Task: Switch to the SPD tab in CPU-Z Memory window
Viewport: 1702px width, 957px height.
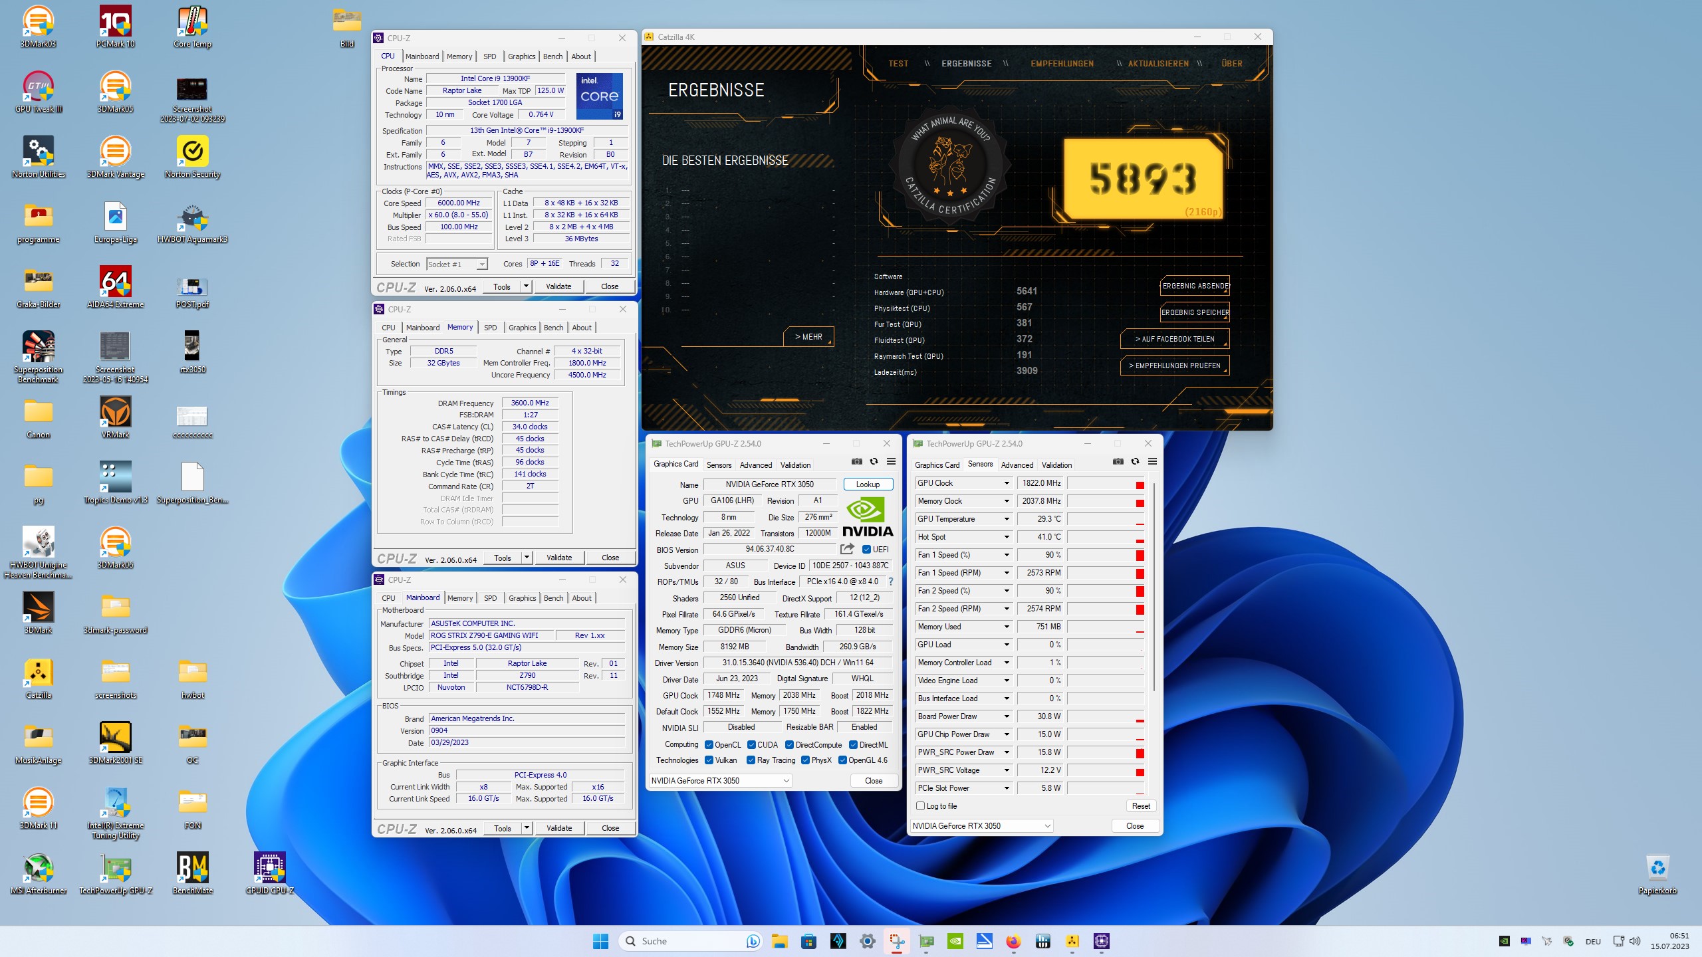Action: click(x=490, y=328)
